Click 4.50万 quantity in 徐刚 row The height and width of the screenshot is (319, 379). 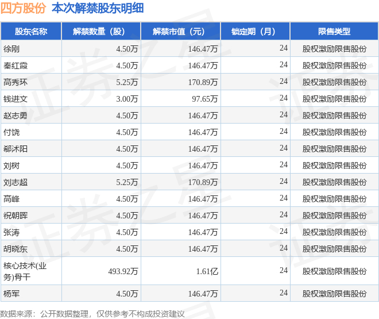(127, 49)
